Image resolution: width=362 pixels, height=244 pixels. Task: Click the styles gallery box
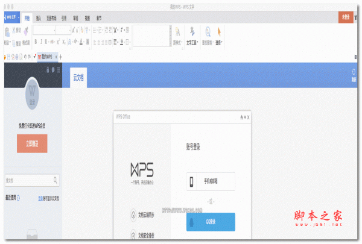click(151, 36)
